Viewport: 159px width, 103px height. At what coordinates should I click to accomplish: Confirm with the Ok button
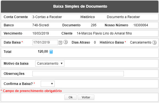70,97
